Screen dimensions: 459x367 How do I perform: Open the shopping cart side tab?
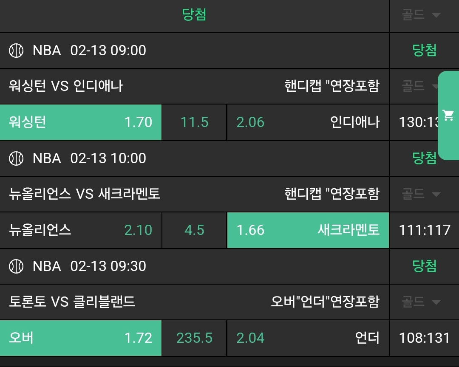pyautogui.click(x=448, y=115)
